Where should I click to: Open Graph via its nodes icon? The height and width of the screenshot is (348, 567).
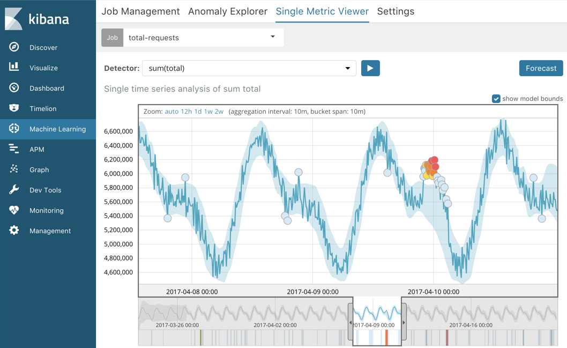coord(14,169)
